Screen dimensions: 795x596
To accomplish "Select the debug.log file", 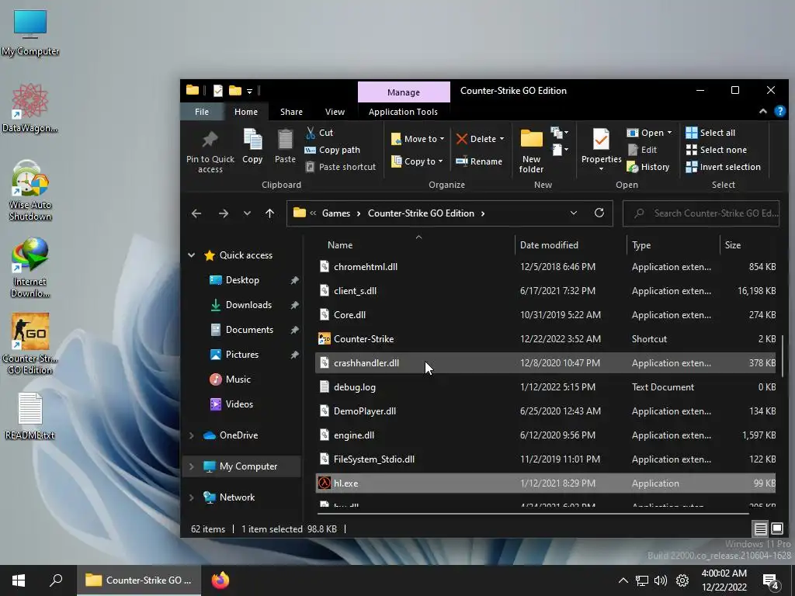I will (546, 387).
